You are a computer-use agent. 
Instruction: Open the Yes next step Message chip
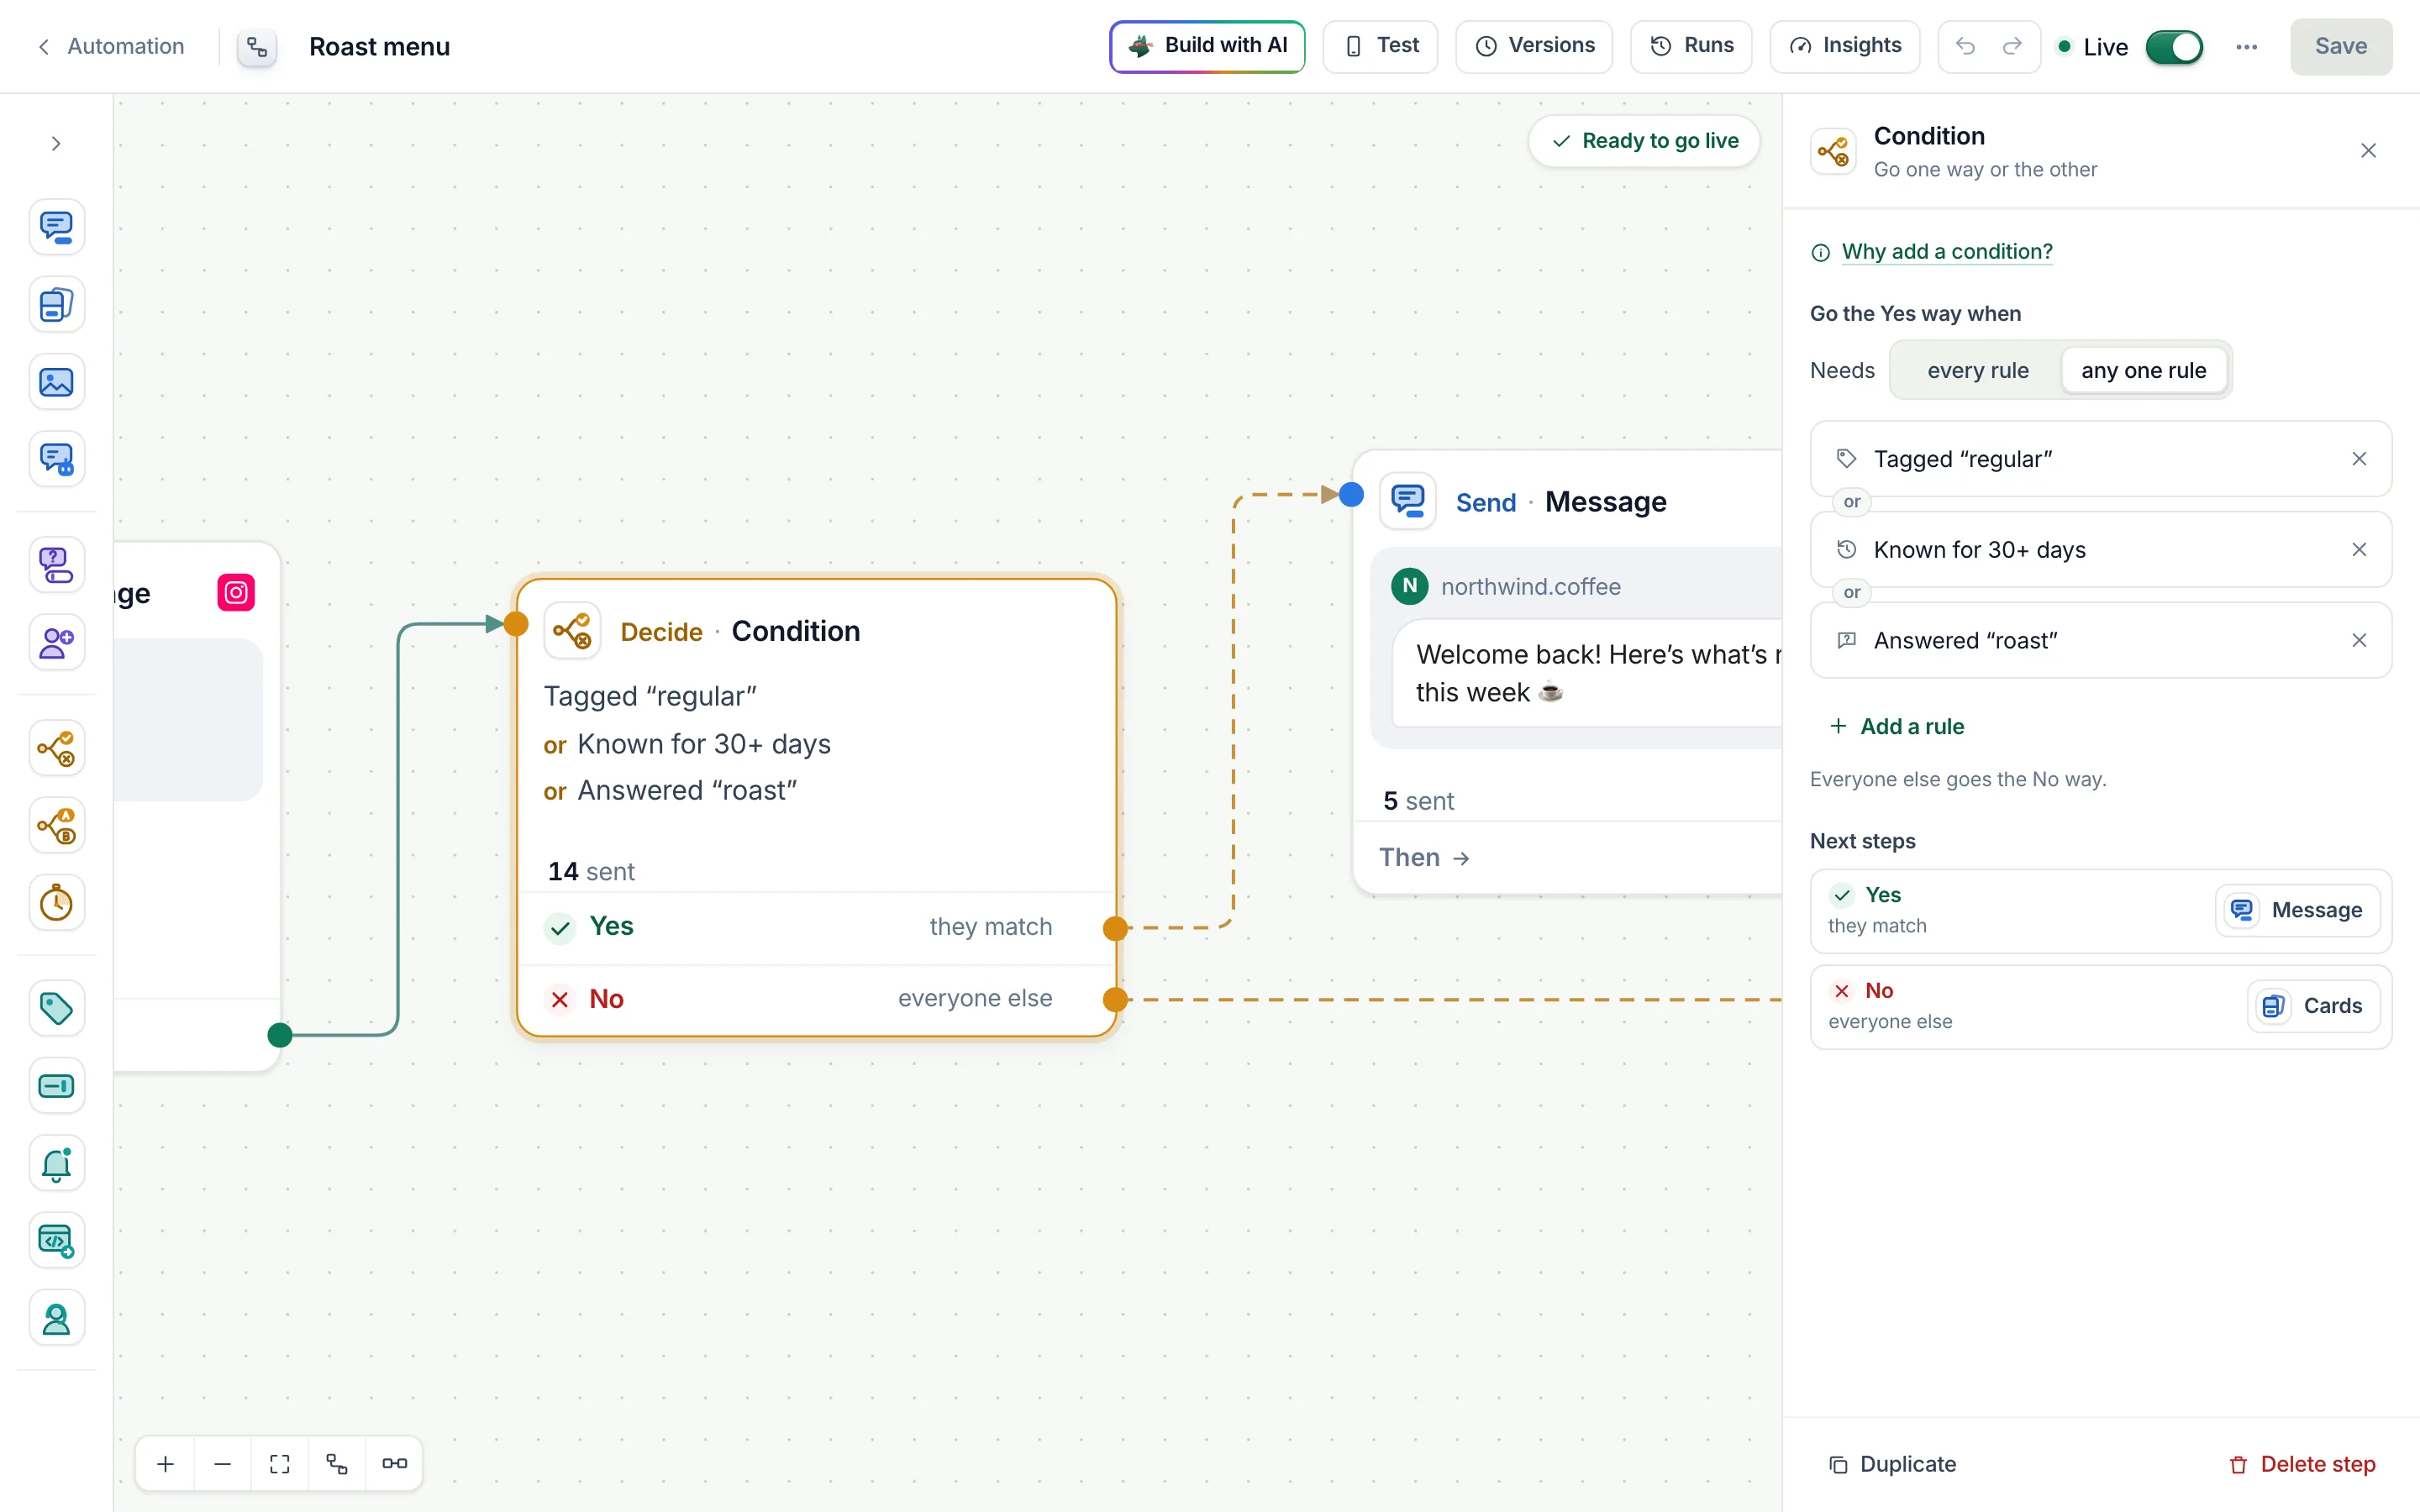(x=2297, y=910)
